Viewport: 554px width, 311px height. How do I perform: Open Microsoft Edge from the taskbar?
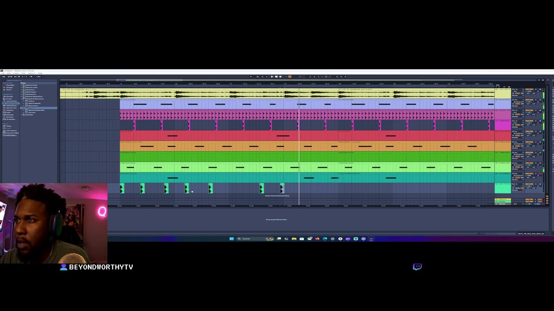pyautogui.click(x=325, y=238)
